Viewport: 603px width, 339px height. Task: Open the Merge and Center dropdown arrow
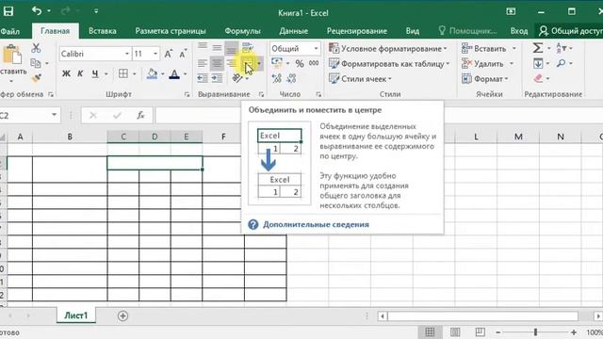point(259,63)
